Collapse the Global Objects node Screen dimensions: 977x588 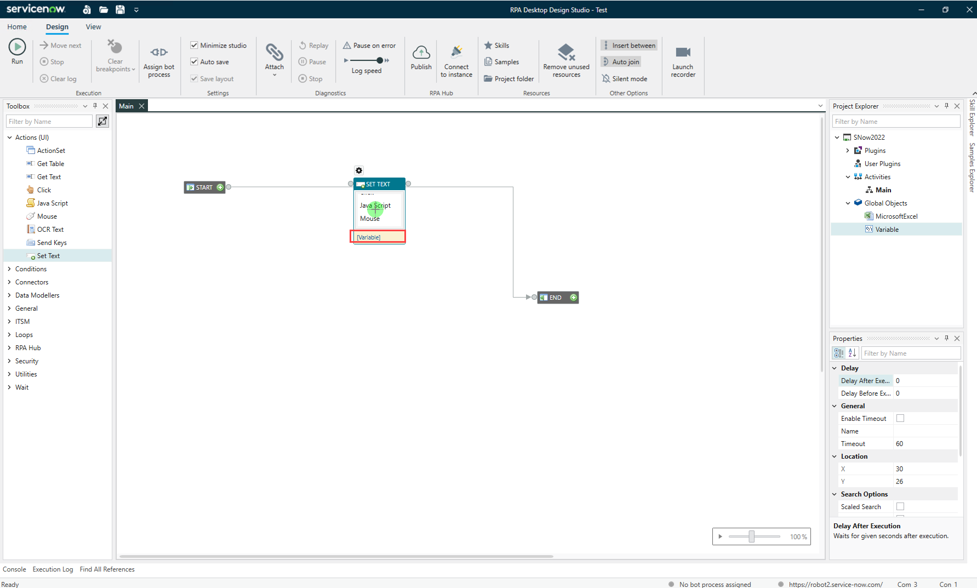(848, 203)
